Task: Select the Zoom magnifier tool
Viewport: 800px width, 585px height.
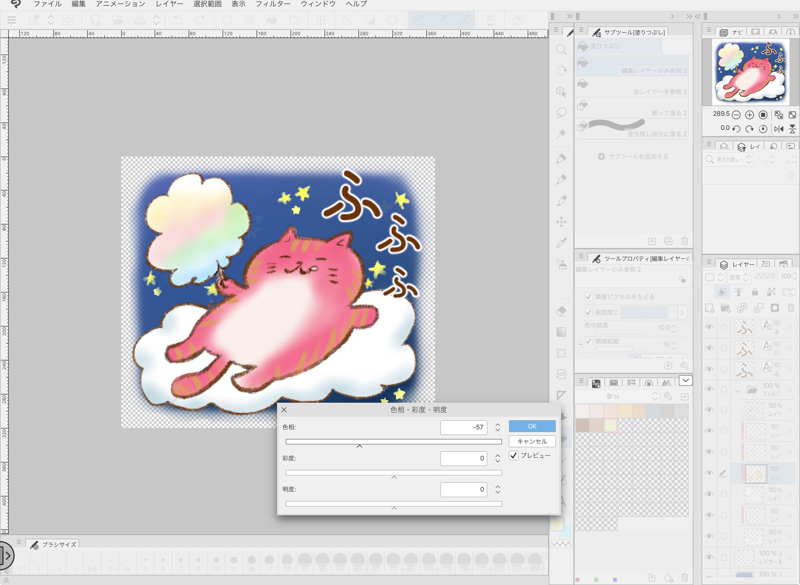Action: [x=561, y=50]
